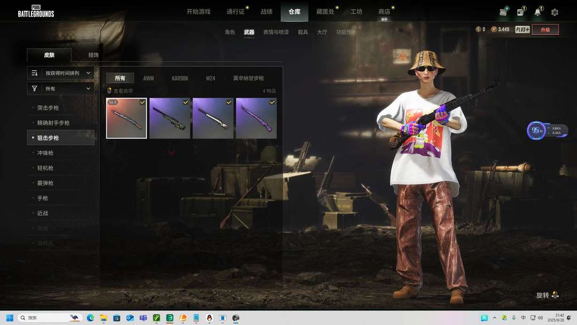
Task: Filter skins by AWM
Action: coord(149,78)
